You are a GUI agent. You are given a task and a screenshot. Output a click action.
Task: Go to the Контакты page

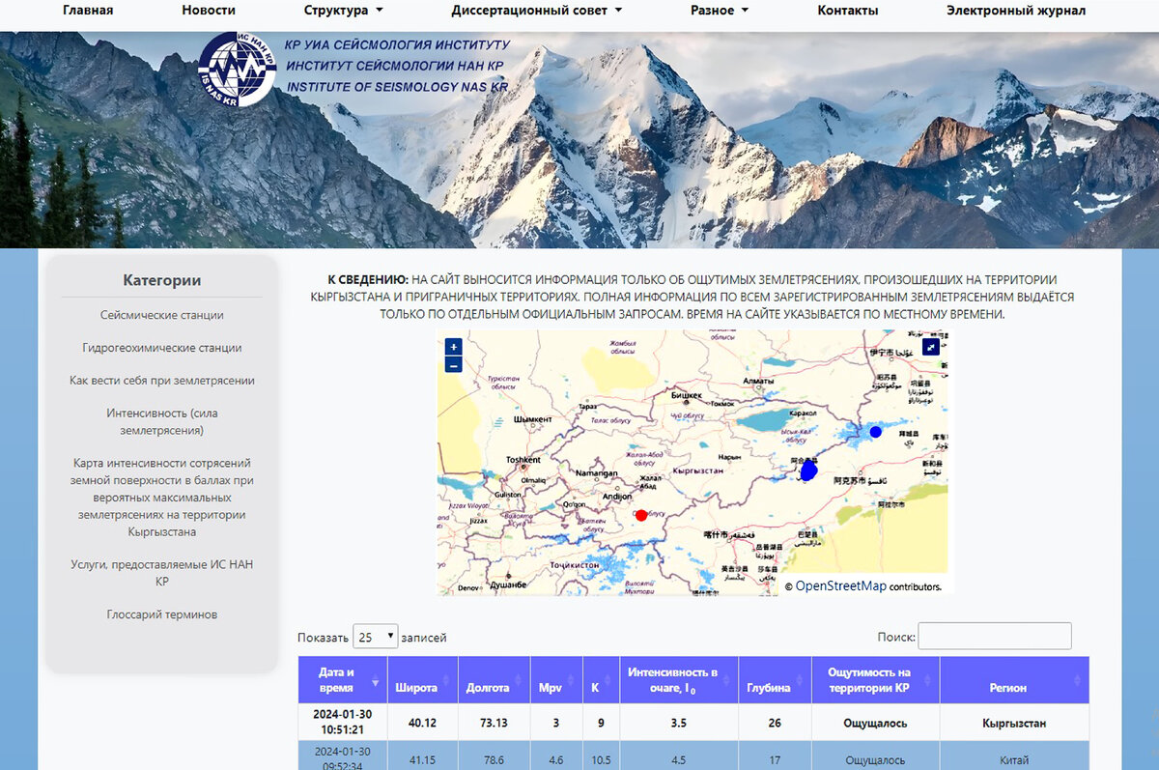848,11
